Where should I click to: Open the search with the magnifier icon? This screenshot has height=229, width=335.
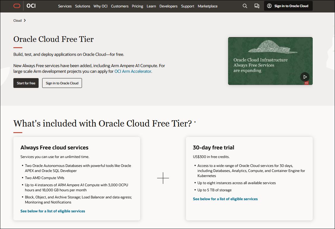(x=245, y=6)
